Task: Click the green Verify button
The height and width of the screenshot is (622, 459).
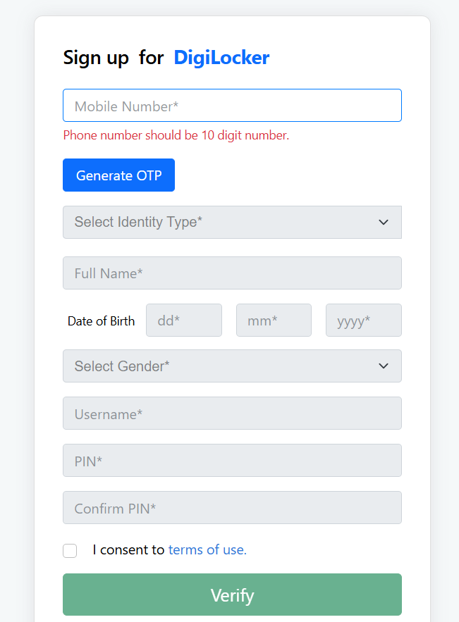Action: 232,595
